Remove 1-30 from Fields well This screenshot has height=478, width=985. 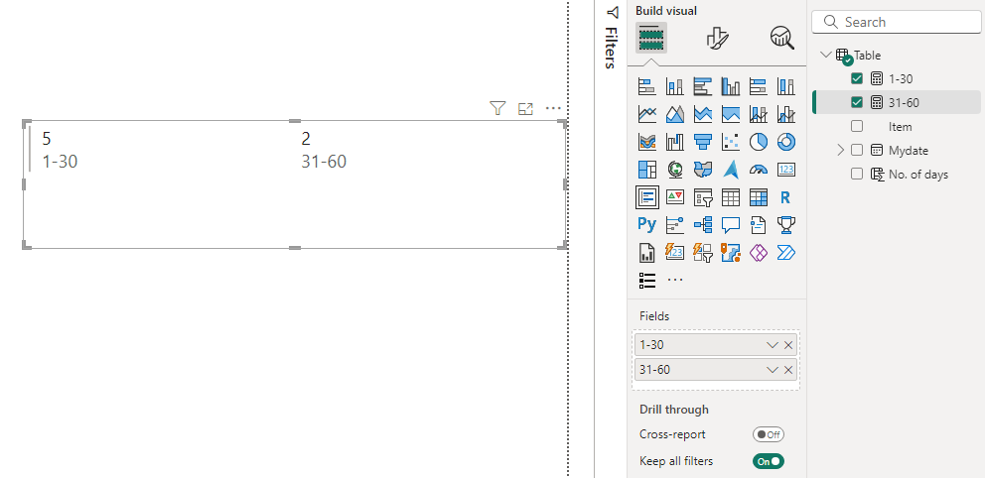[788, 345]
